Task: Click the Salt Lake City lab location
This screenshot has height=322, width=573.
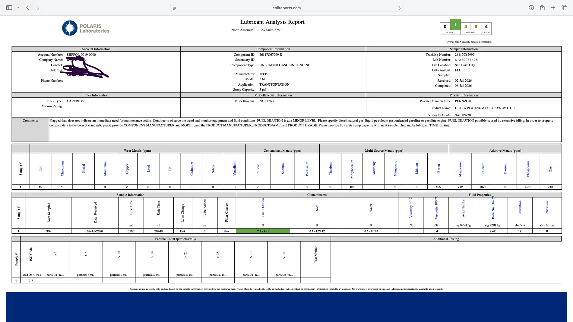Action: (x=465, y=65)
